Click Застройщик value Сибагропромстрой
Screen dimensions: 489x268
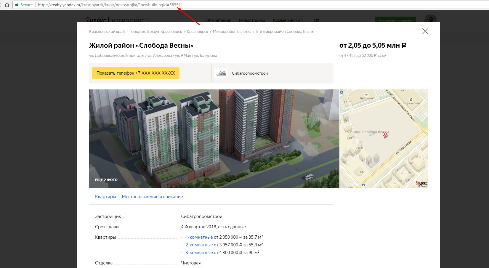click(202, 216)
